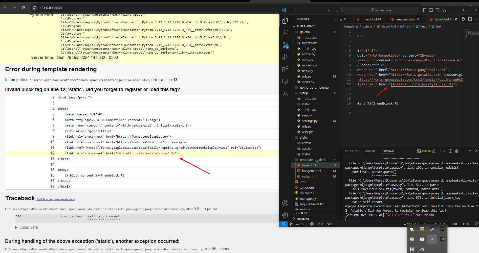Viewport: 479px width, 253px height.
Task: Toggle the bottom panel layout
Action: tap(431, 10)
